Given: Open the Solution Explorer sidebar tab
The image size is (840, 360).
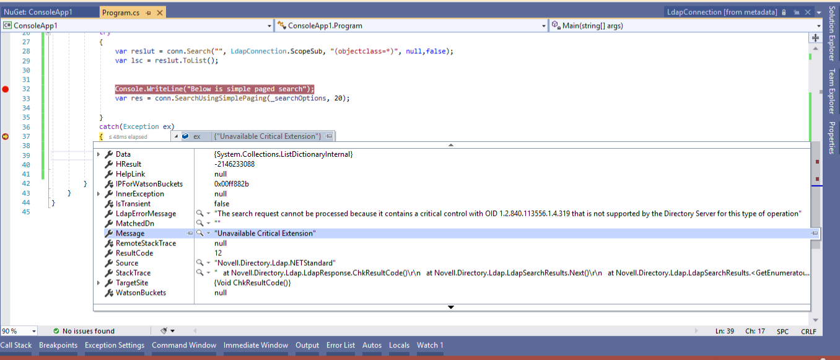Looking at the screenshot, I should click(833, 31).
